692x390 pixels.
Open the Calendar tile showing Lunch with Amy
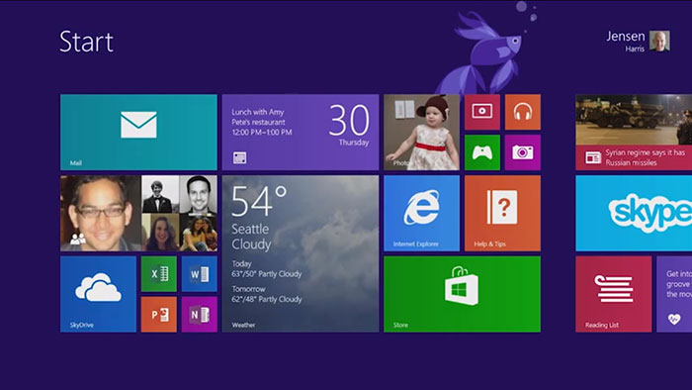pos(301,132)
